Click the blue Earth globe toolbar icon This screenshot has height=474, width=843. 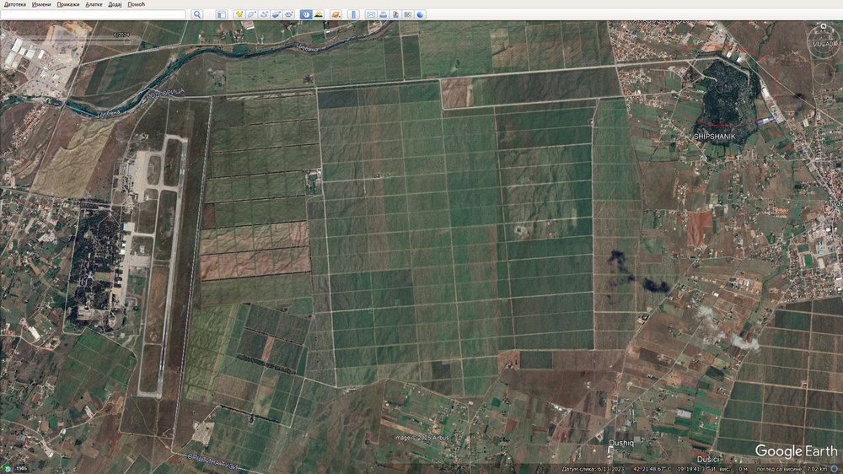pos(421,14)
